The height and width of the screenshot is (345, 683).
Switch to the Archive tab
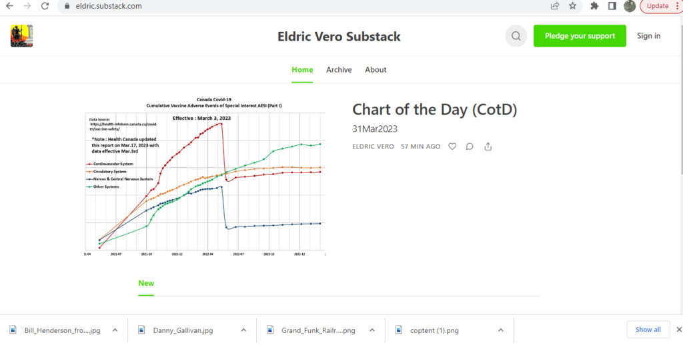(x=339, y=70)
